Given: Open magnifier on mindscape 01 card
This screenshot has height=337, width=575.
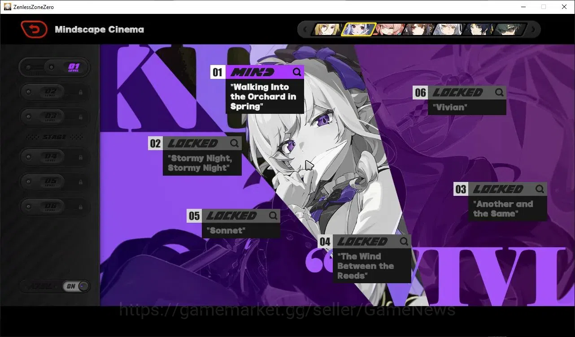Looking at the screenshot, I should click(x=297, y=72).
